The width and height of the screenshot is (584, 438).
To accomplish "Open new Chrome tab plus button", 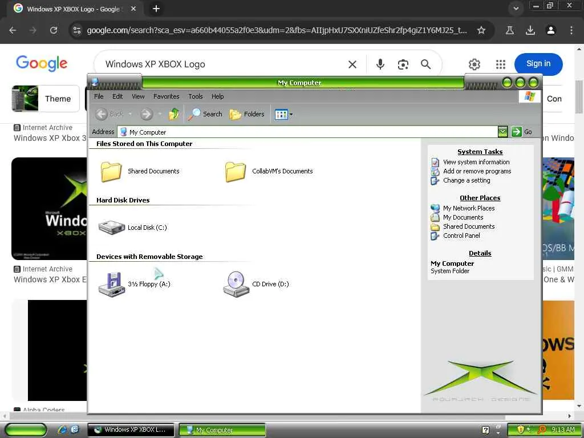I will click(156, 9).
